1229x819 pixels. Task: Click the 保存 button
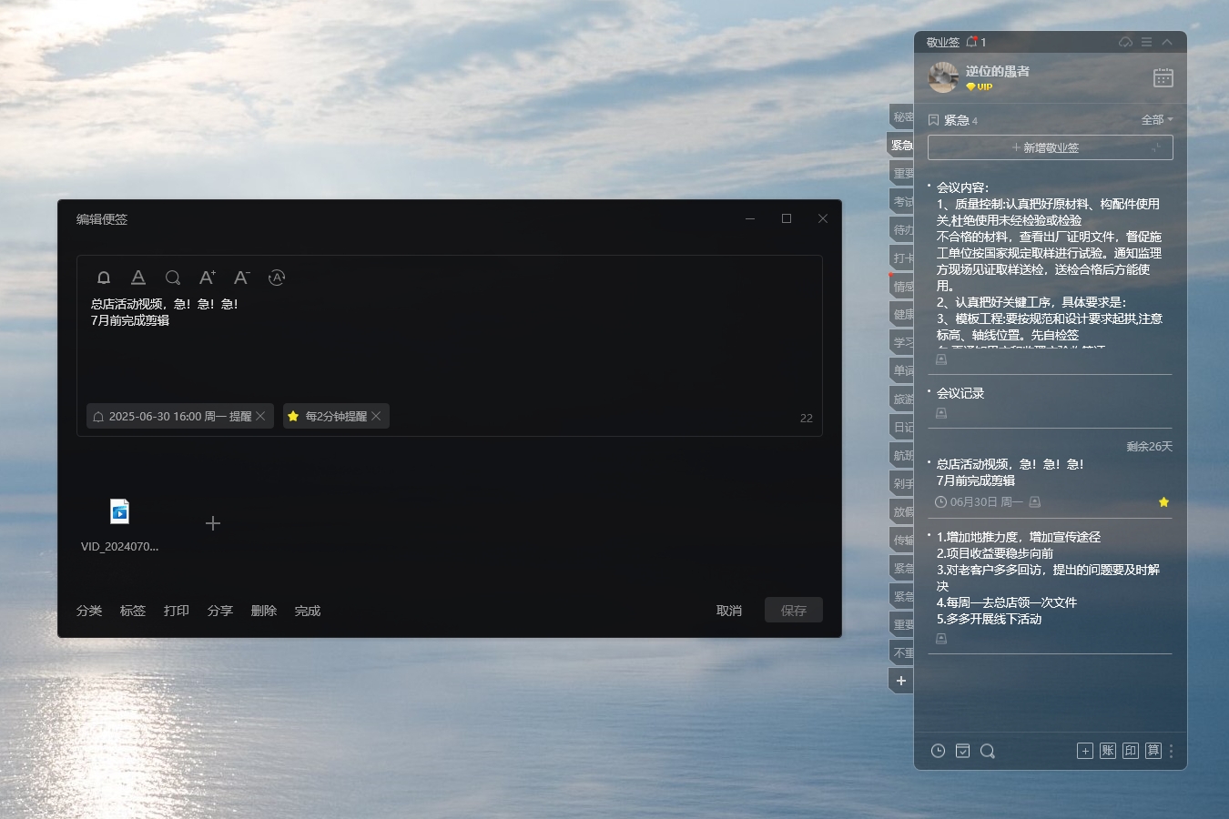[x=794, y=610]
